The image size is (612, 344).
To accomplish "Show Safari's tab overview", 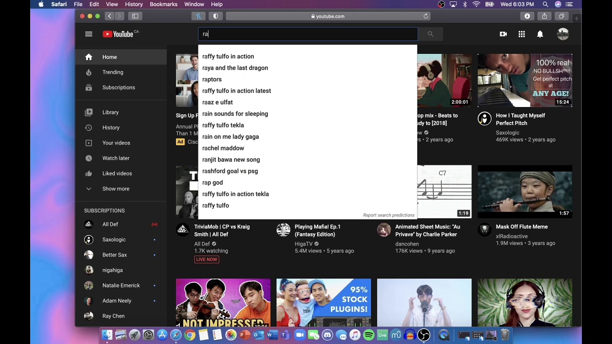I will pyautogui.click(x=561, y=16).
